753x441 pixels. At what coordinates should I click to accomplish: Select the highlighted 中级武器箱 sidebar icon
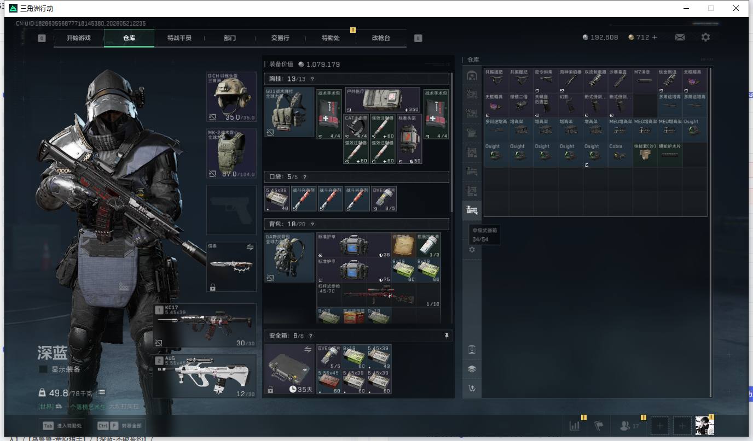click(472, 209)
